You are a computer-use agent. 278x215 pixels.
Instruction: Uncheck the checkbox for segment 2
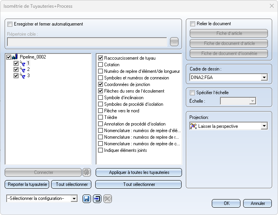16,70
